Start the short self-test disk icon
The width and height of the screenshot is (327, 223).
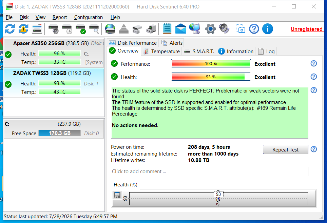[53, 29]
